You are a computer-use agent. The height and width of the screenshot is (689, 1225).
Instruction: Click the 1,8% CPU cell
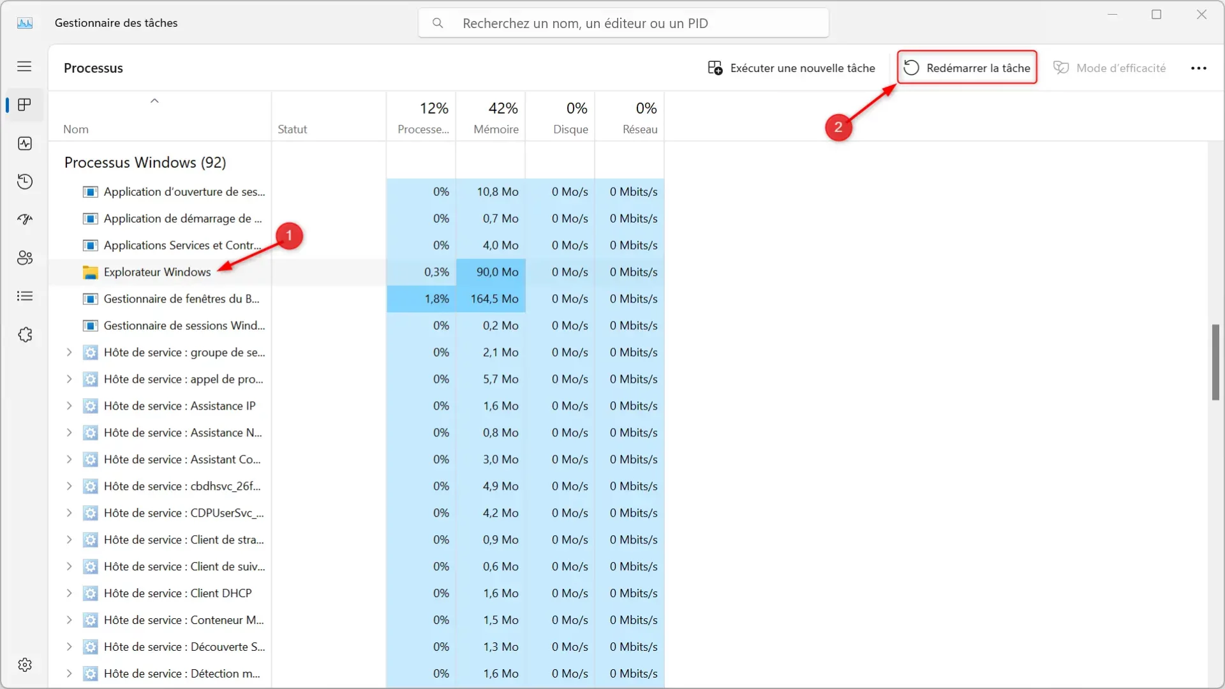[421, 299]
